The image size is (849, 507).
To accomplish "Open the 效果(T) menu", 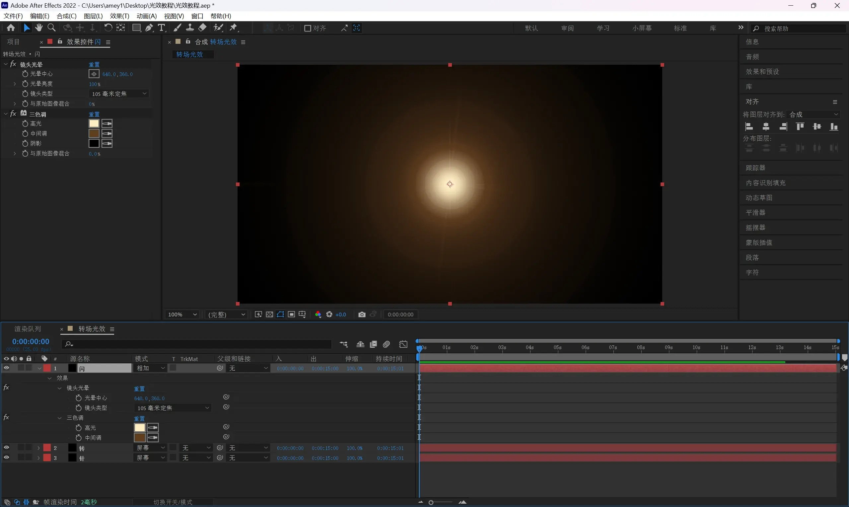I will pyautogui.click(x=119, y=16).
